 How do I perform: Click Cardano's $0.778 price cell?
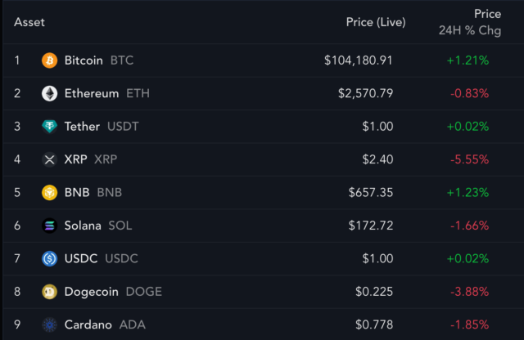pos(374,324)
